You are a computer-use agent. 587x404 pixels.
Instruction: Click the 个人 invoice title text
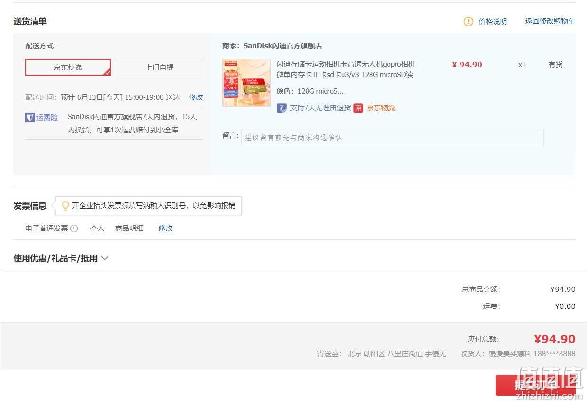(98, 228)
